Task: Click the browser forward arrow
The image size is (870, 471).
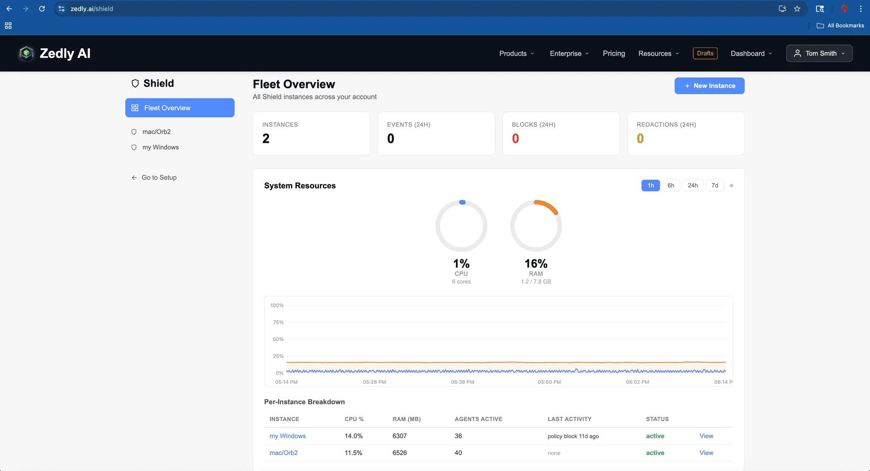Action: pos(25,8)
